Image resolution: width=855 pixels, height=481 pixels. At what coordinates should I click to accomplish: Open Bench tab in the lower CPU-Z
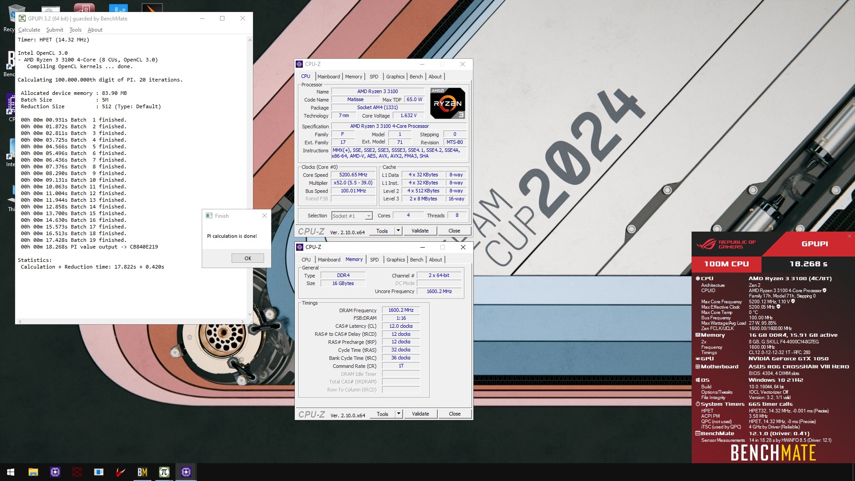pyautogui.click(x=416, y=260)
